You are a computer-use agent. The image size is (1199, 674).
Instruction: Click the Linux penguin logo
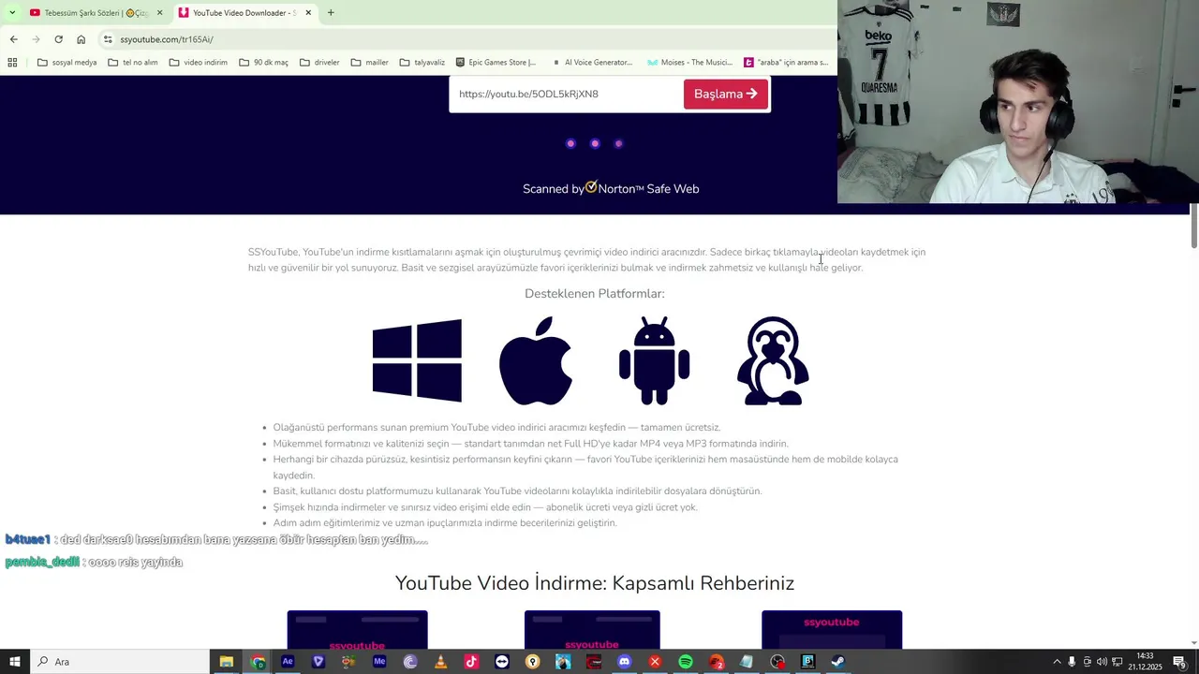773,360
